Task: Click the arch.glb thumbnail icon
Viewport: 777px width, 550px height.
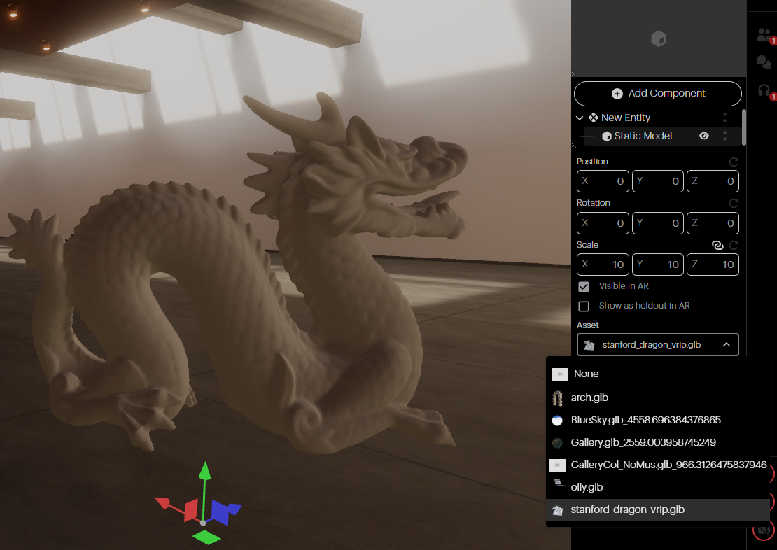Action: (x=557, y=398)
